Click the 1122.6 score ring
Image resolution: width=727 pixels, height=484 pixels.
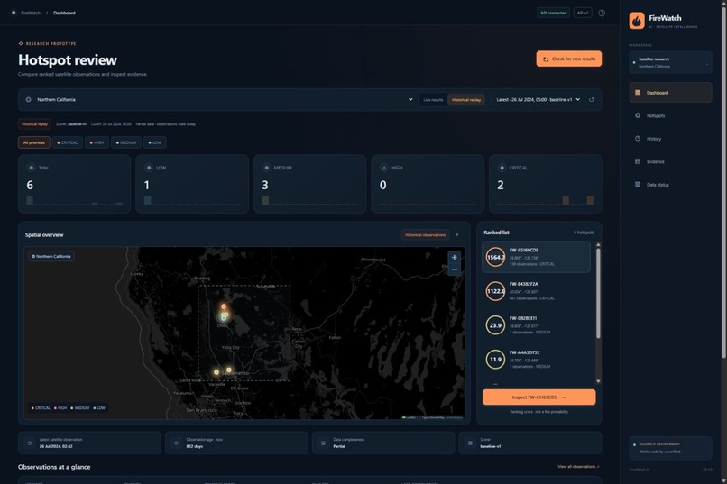pos(495,291)
